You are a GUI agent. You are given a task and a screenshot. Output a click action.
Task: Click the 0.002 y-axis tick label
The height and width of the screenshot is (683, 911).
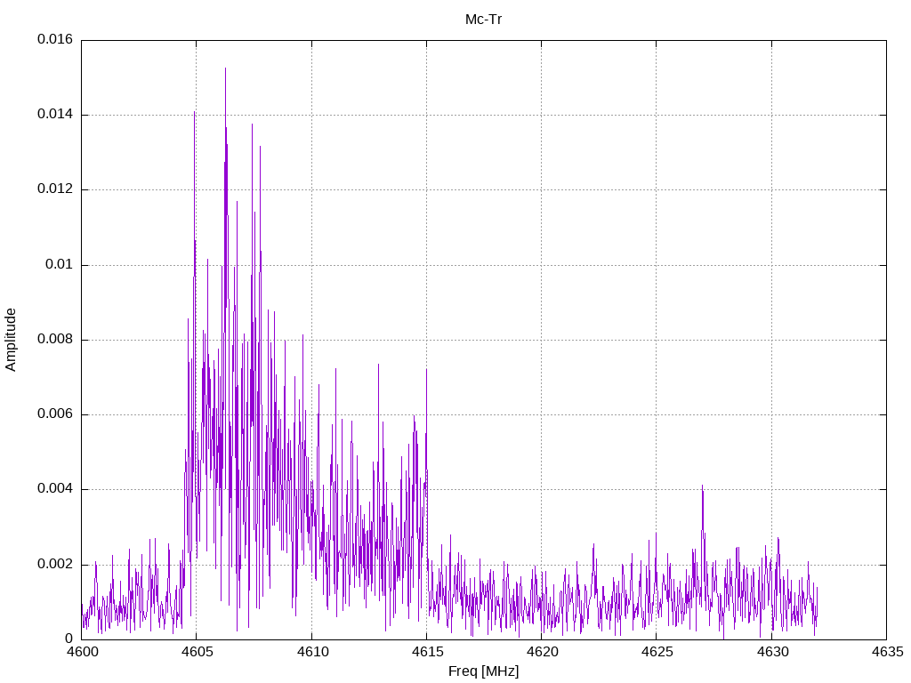pos(55,565)
